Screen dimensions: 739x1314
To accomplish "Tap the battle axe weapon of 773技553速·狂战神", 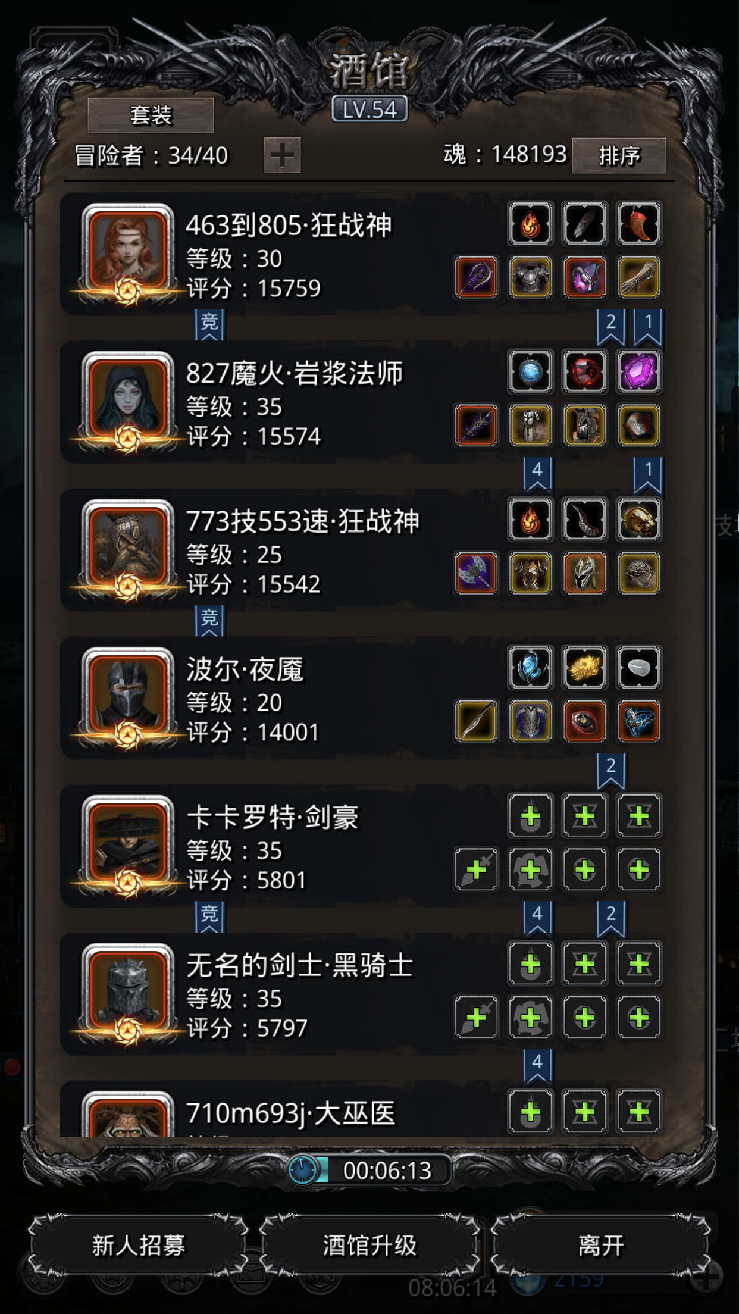I will 476,574.
